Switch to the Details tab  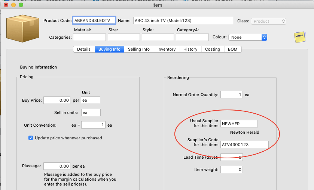click(84, 49)
